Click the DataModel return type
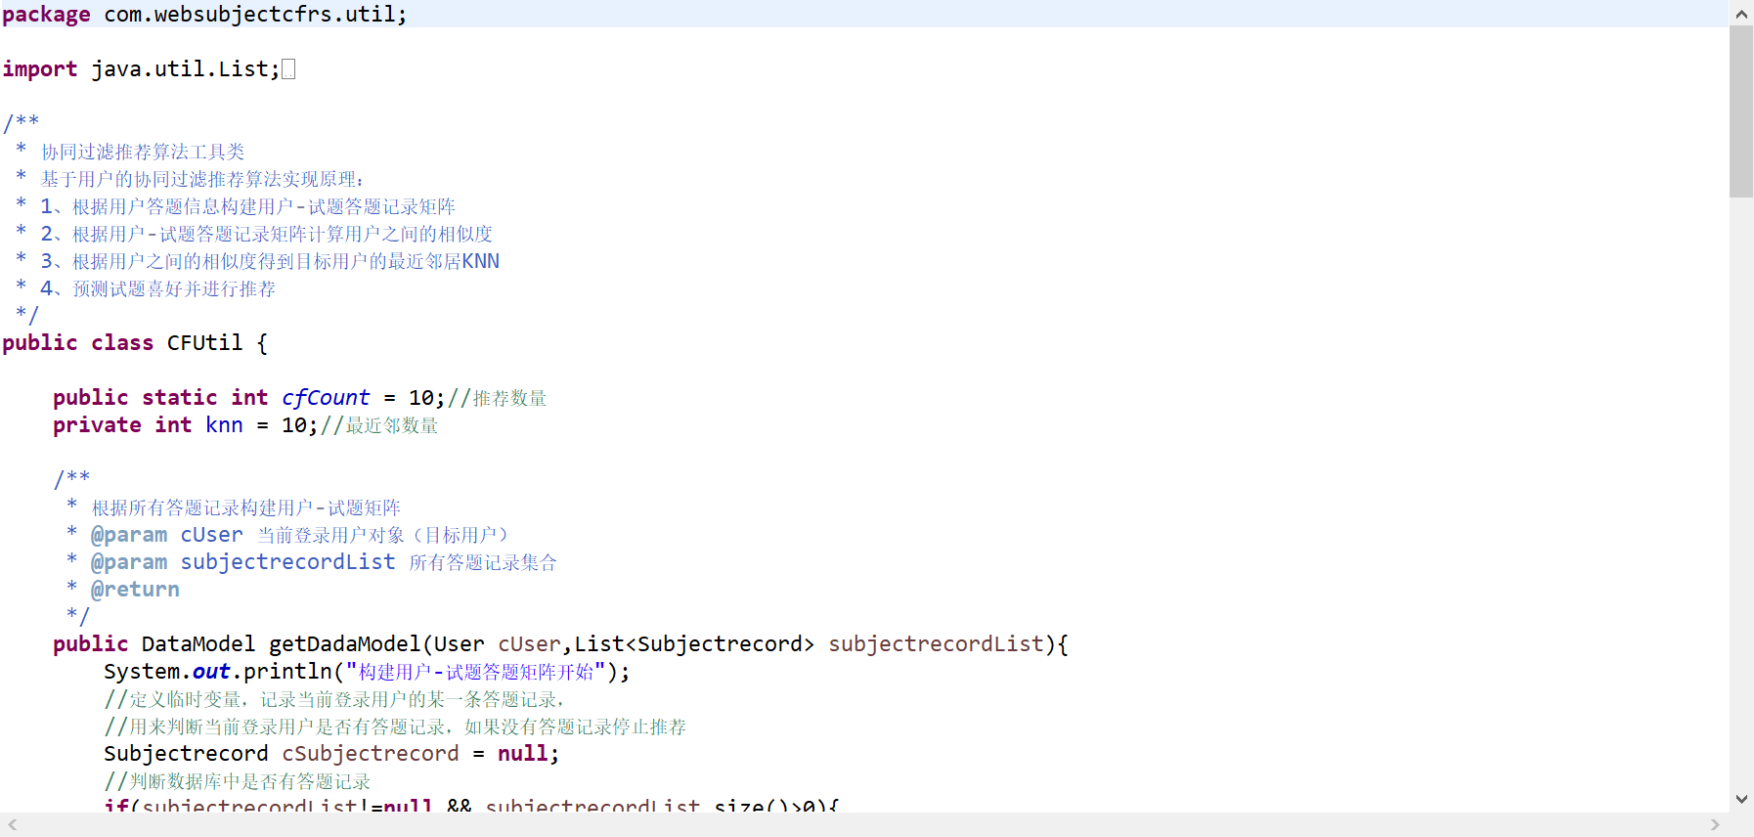 198,644
